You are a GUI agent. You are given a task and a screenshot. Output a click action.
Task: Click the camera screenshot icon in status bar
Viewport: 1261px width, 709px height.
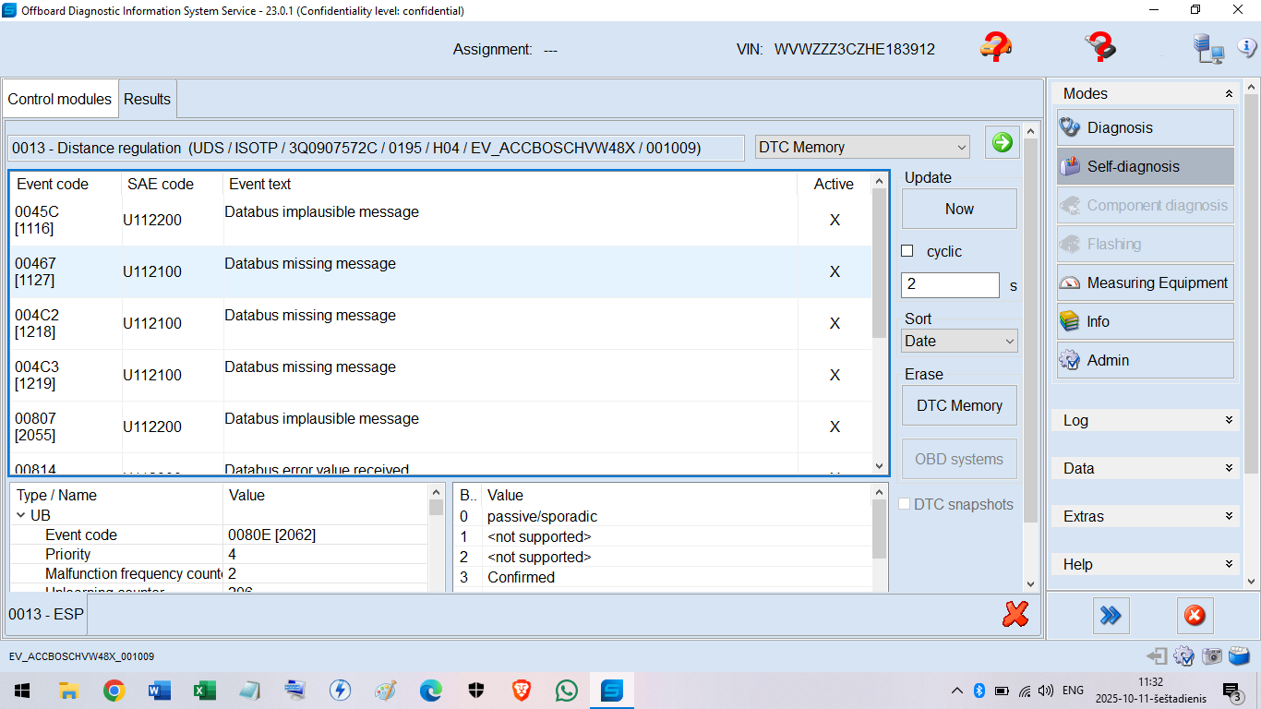(1212, 656)
